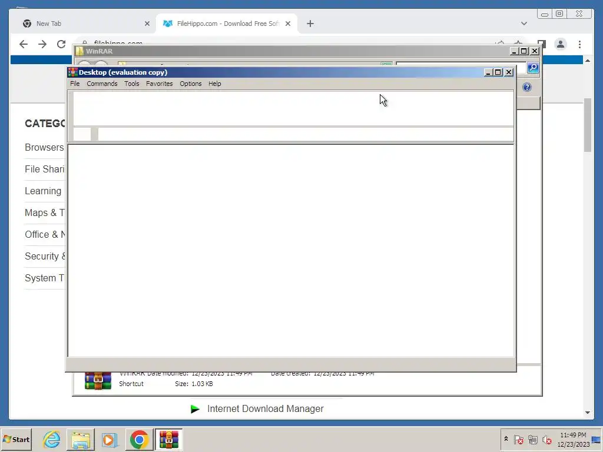Screen dimensions: 603x452
Task: Open the Commands menu
Action: [x=102, y=84]
